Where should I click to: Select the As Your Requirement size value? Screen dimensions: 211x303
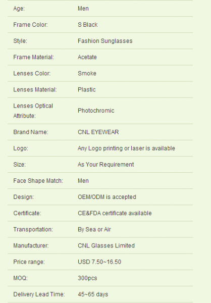coord(105,165)
